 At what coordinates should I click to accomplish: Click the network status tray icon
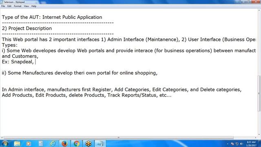(237, 144)
